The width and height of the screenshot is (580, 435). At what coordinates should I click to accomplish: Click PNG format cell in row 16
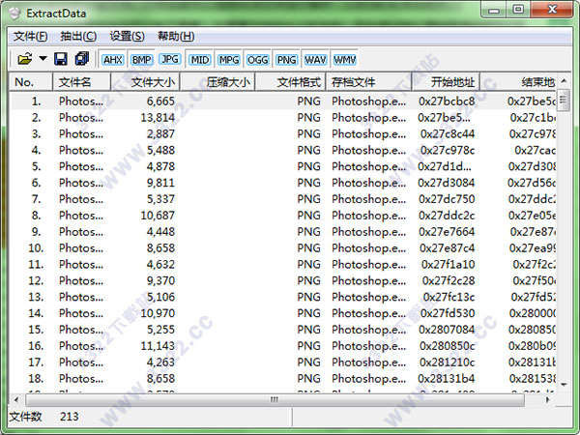[309, 345]
